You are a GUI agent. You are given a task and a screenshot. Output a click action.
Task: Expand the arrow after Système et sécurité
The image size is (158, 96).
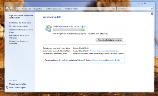click(x=63, y=9)
